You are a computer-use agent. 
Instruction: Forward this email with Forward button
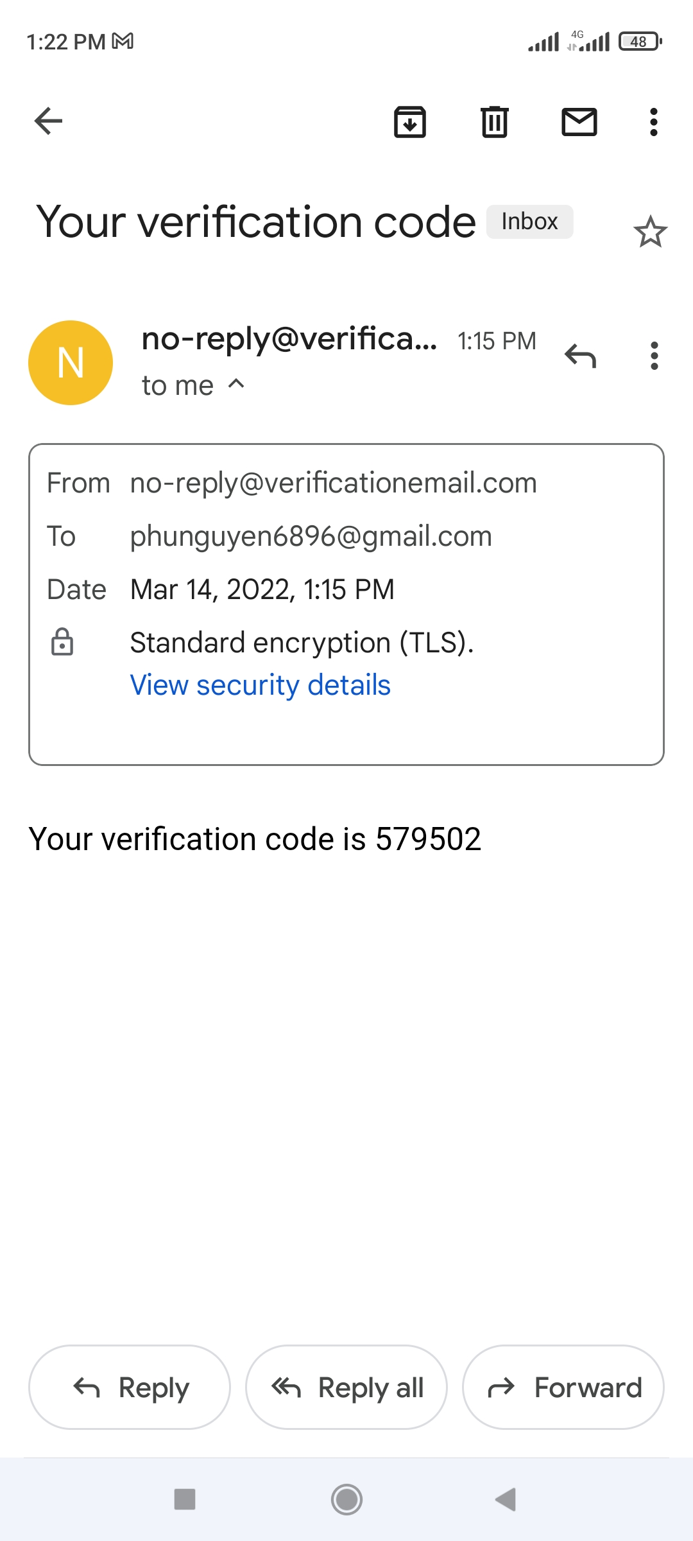563,1387
